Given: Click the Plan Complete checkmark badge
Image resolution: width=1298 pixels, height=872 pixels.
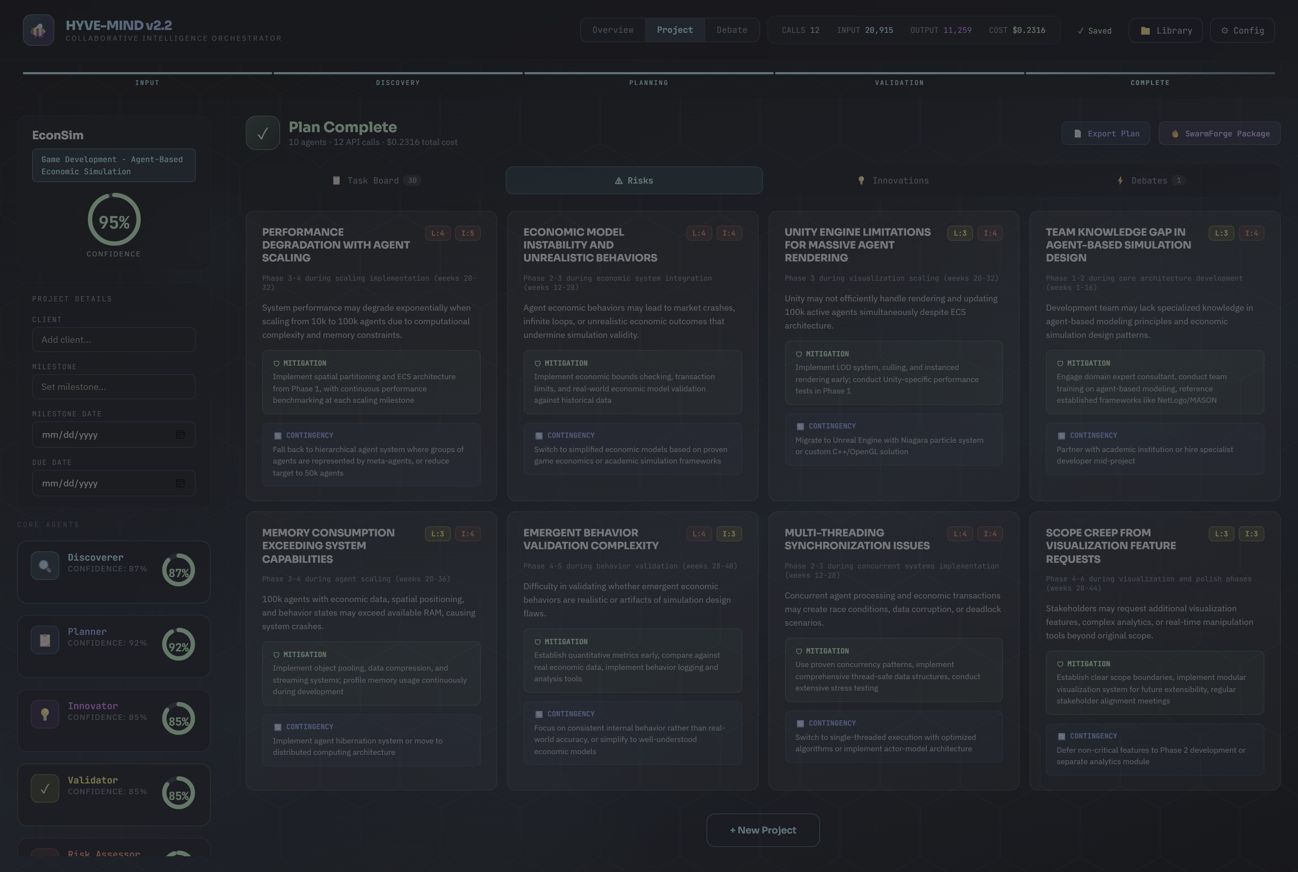Looking at the screenshot, I should pyautogui.click(x=263, y=133).
